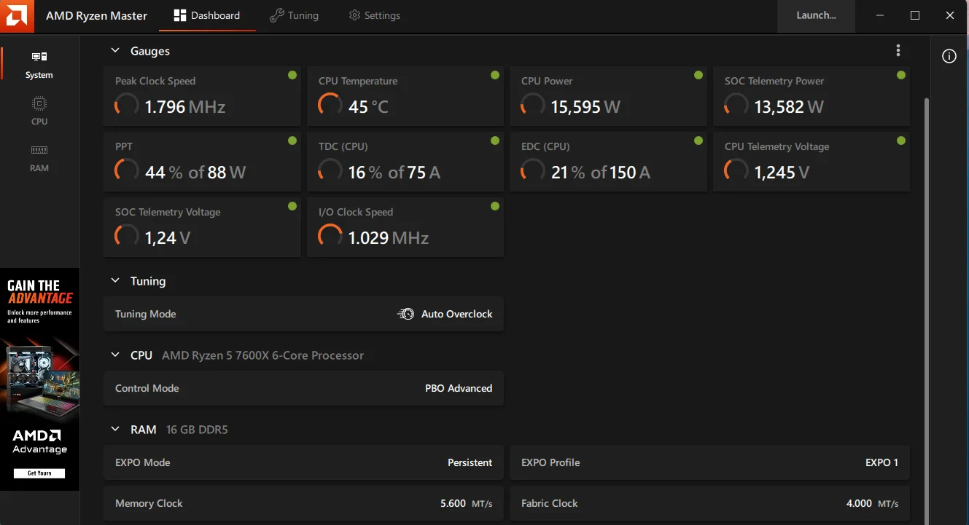Click the EDC (CPU) green status dot

pyautogui.click(x=698, y=141)
